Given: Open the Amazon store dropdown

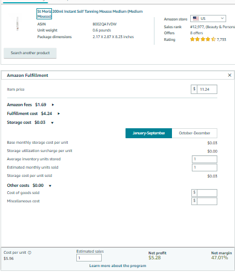Looking at the screenshot, I should [208, 19].
